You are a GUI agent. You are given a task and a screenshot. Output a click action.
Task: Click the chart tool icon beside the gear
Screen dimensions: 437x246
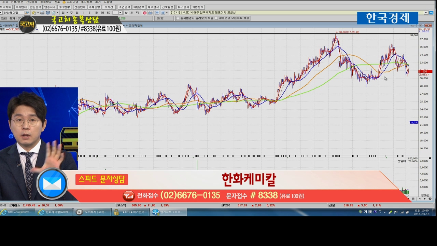point(53,13)
